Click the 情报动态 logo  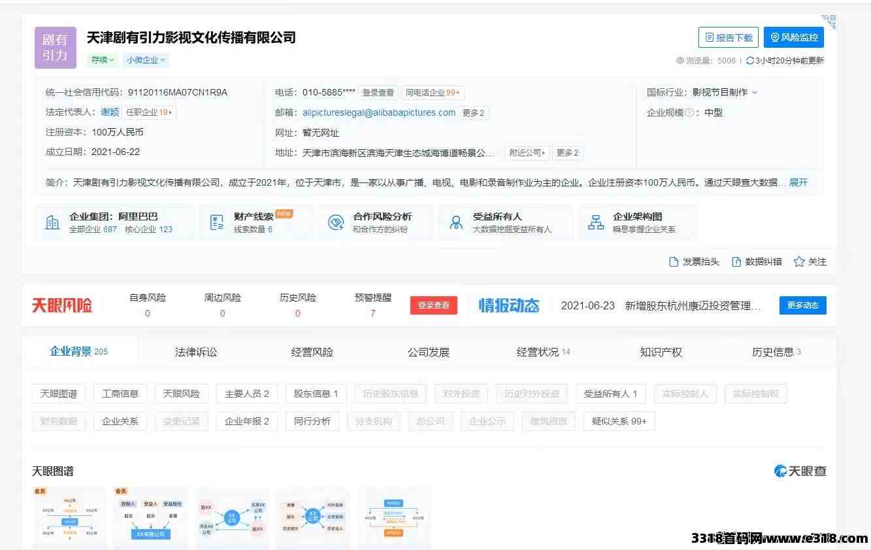(509, 305)
